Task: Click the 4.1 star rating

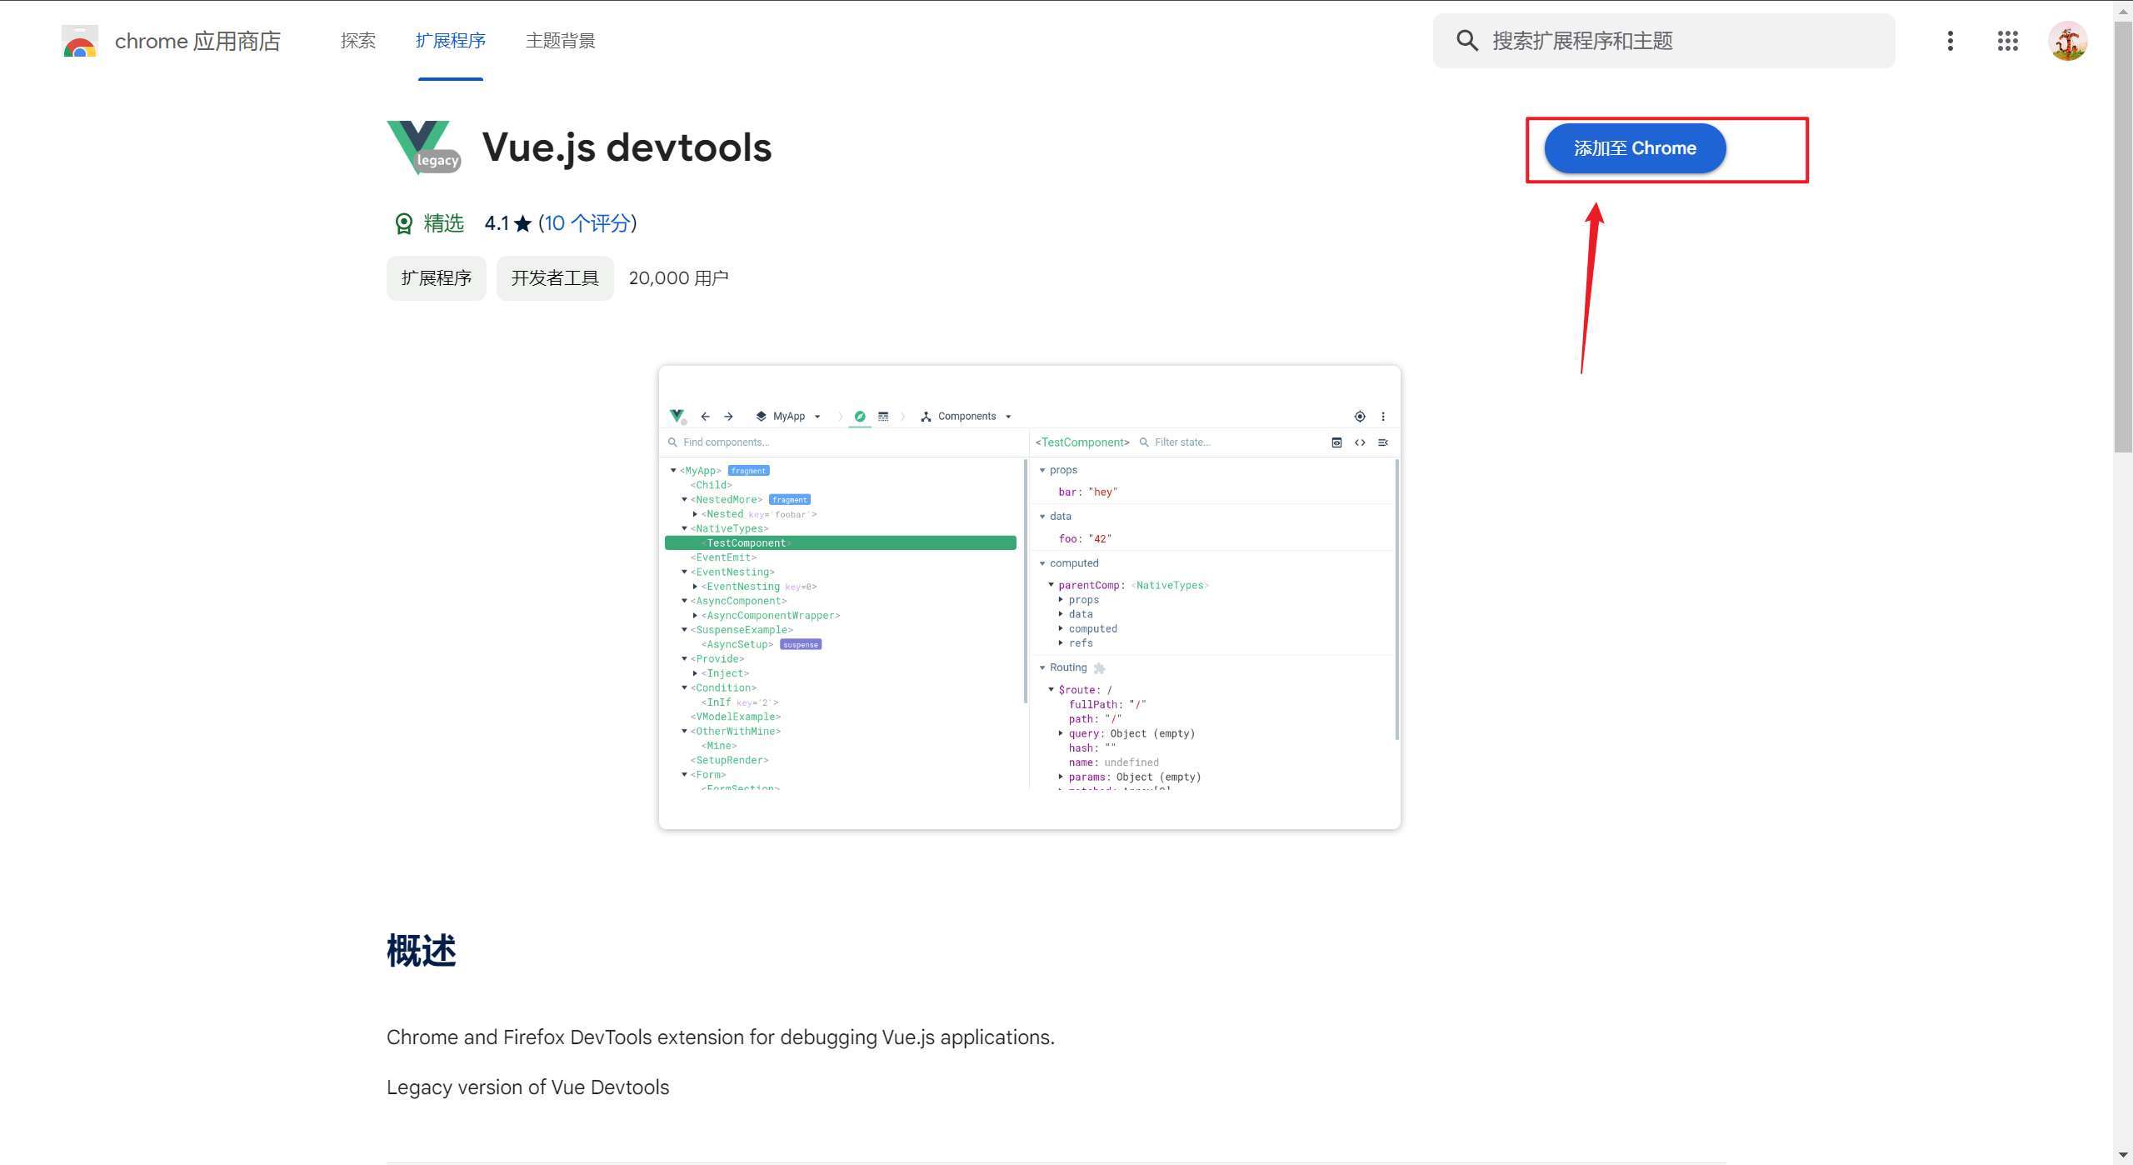Action: [507, 223]
